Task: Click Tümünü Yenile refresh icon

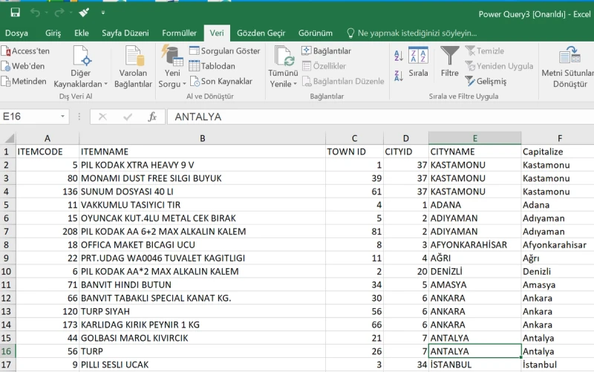Action: click(284, 56)
